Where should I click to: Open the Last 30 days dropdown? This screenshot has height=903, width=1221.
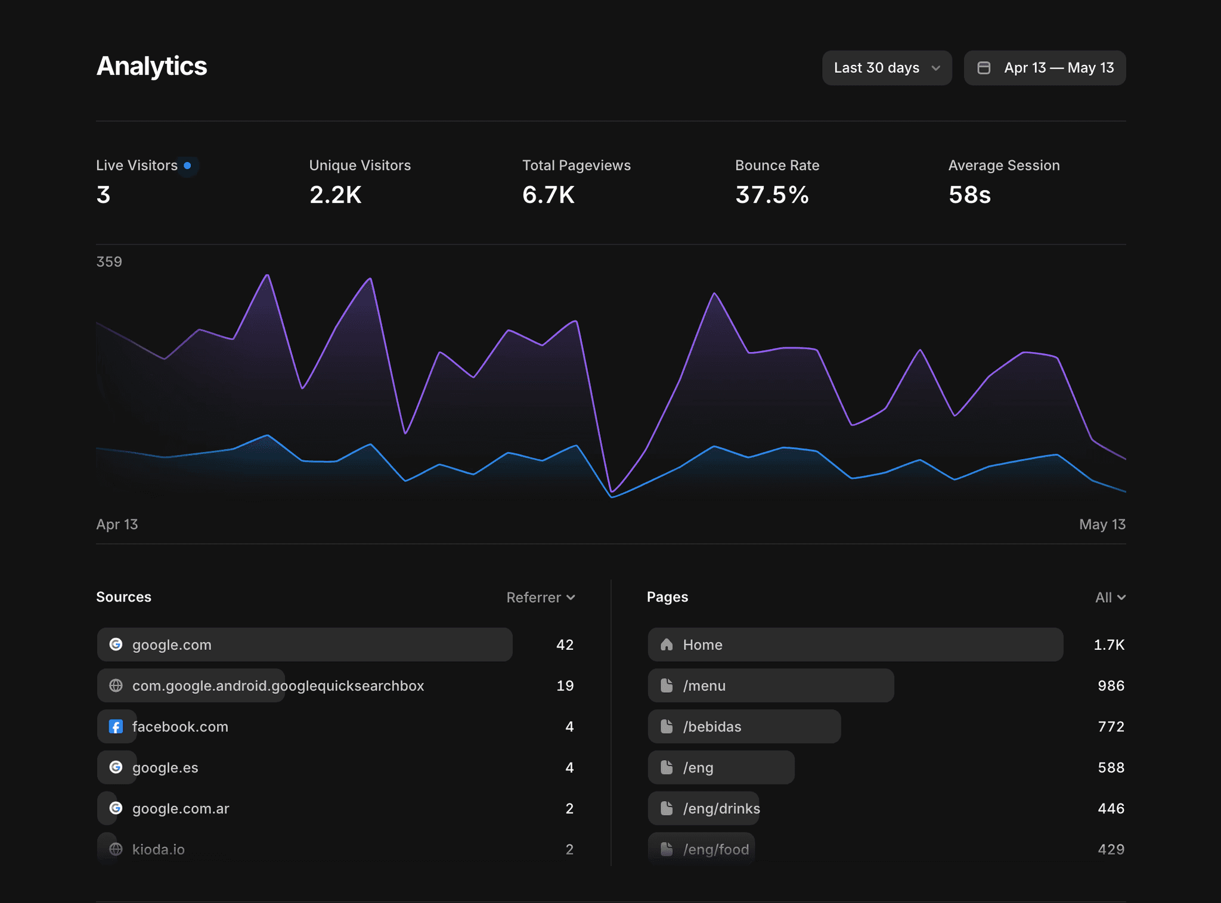tap(887, 68)
